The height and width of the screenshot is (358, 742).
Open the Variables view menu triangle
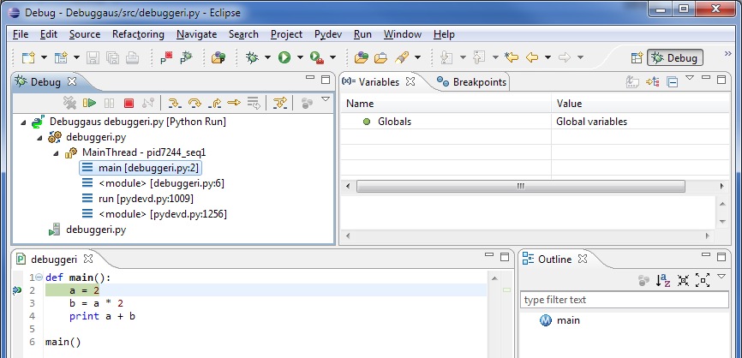(690, 78)
